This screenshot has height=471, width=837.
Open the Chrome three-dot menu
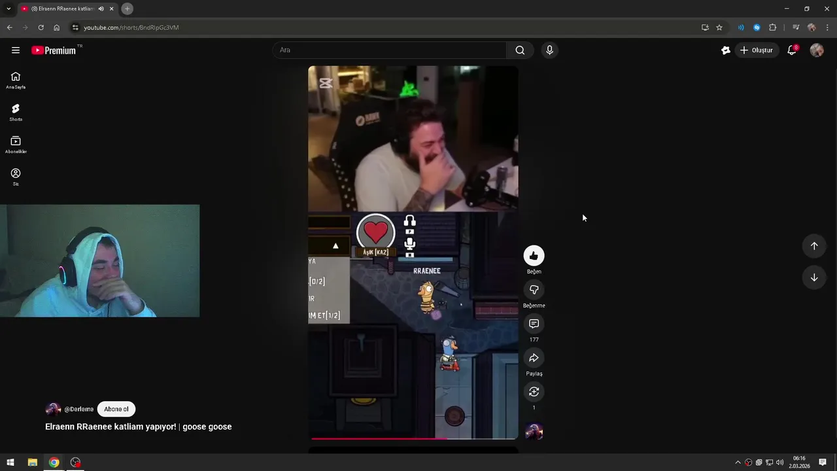[x=828, y=27]
